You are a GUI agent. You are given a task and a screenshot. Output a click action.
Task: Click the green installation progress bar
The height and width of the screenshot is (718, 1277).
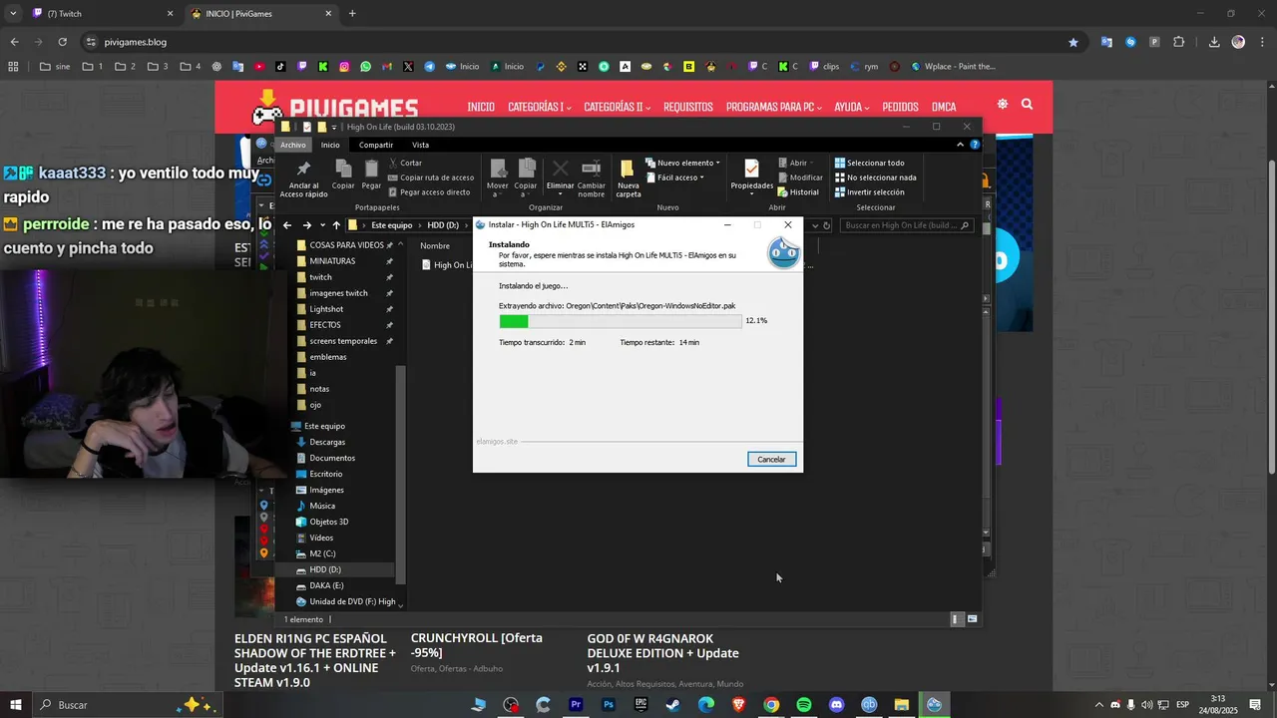621,321
